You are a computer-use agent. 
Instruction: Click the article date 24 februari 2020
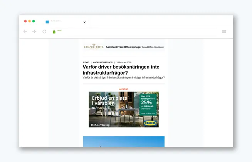coord(124,62)
